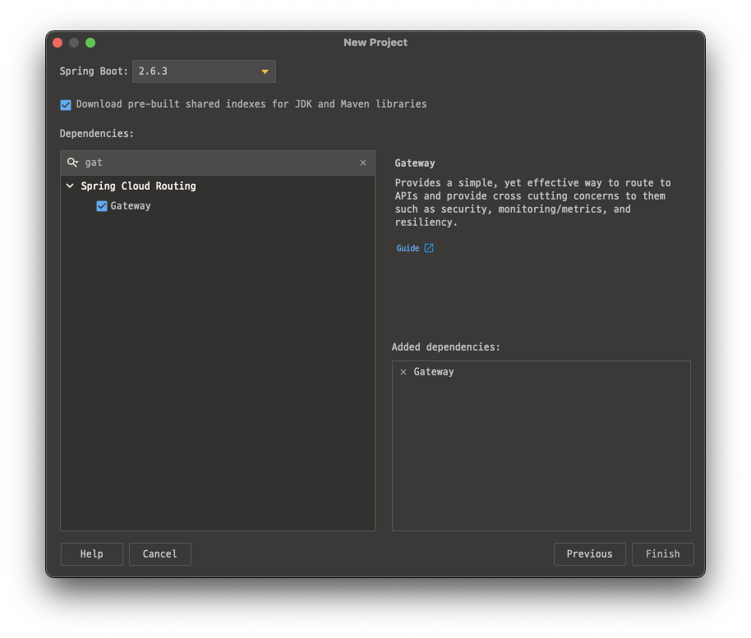Close the New Project window

[x=58, y=43]
